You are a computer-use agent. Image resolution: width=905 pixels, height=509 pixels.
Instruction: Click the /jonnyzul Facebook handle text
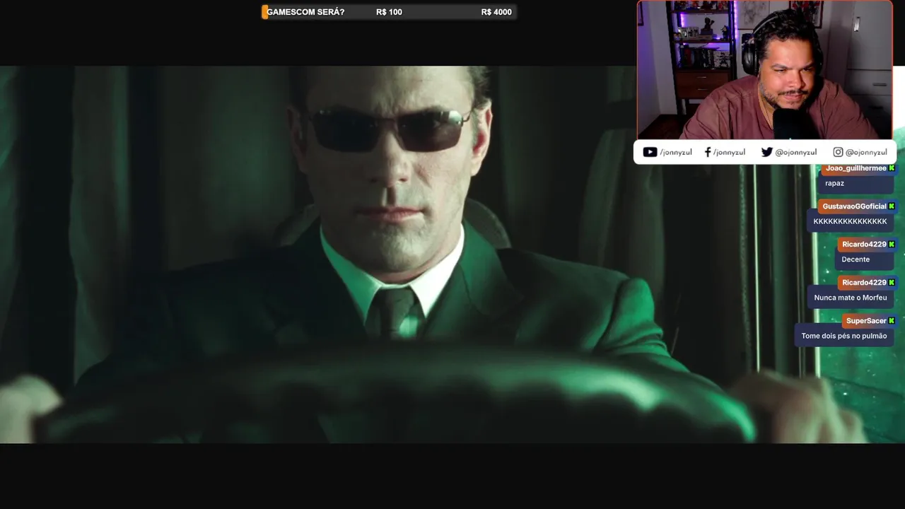(x=729, y=152)
